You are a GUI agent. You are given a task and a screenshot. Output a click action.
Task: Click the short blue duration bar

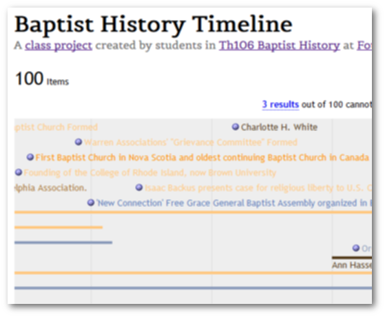[63, 243]
